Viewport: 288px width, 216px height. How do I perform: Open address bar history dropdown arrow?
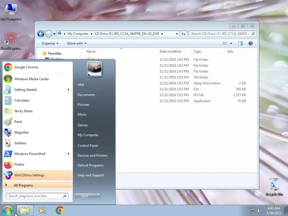[177, 34]
